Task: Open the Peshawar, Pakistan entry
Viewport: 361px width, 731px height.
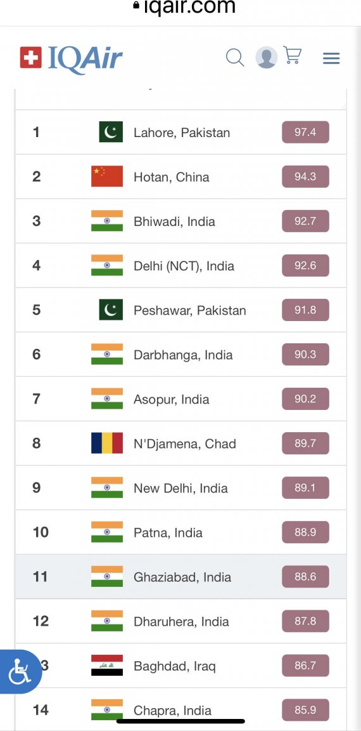Action: pyautogui.click(x=190, y=310)
